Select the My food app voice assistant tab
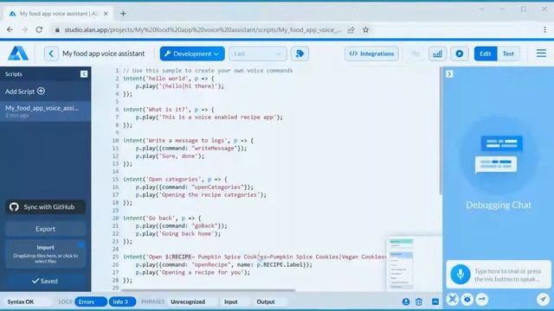554x311 pixels. 58,14
